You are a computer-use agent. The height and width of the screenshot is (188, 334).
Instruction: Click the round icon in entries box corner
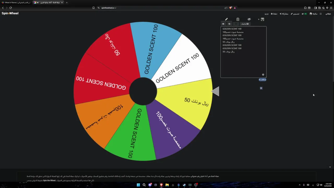[x=263, y=75]
